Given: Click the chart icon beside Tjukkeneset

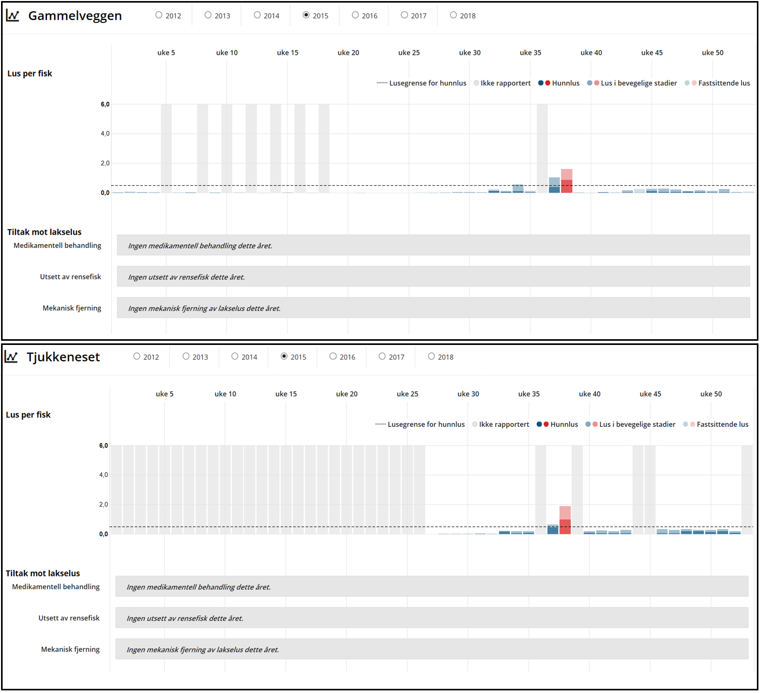Looking at the screenshot, I should coord(11,357).
